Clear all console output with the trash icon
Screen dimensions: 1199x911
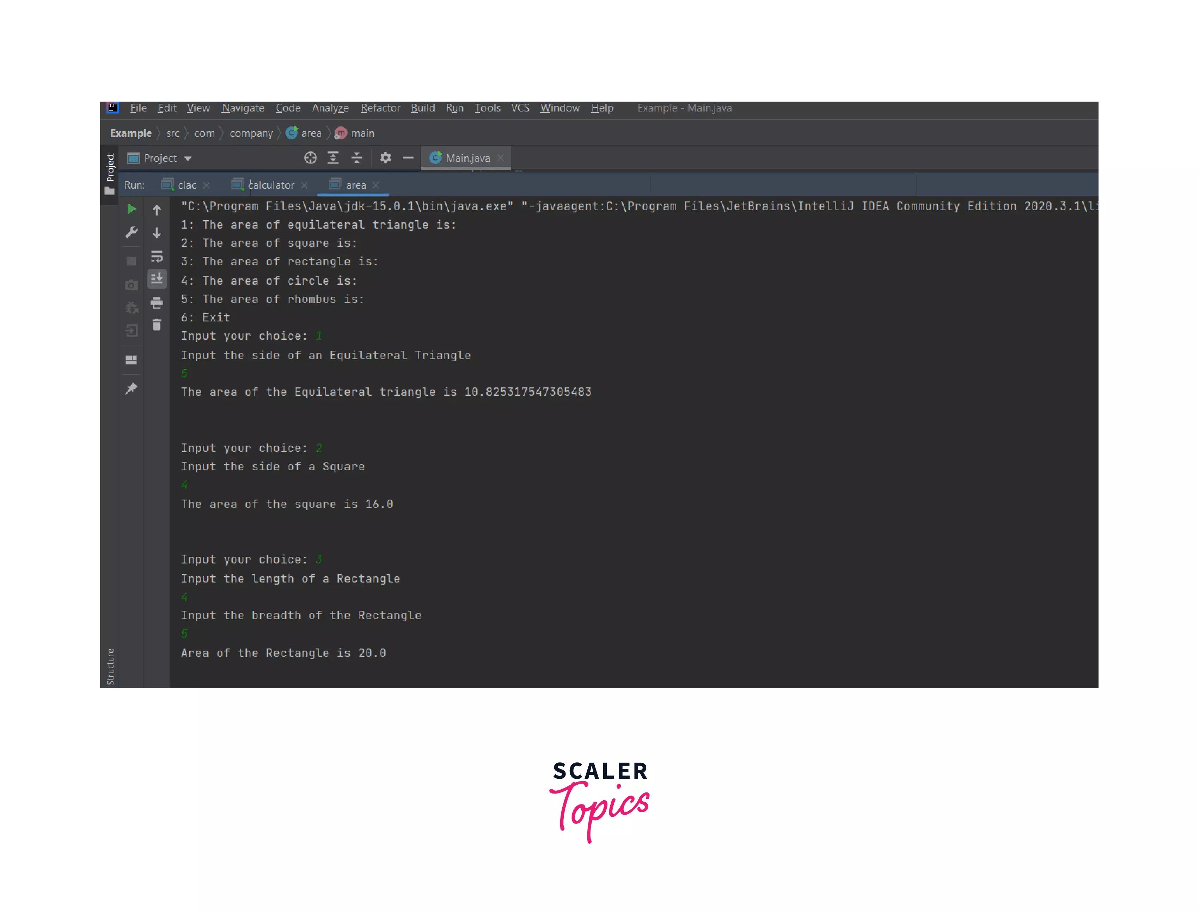point(157,325)
